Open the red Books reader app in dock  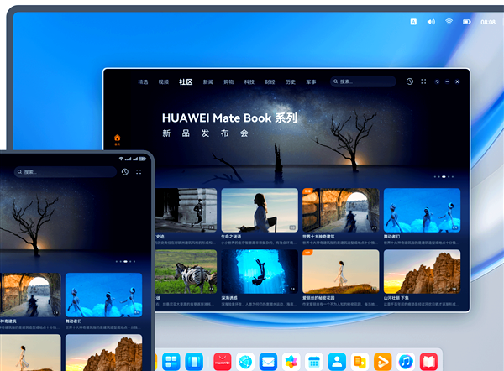(428, 362)
